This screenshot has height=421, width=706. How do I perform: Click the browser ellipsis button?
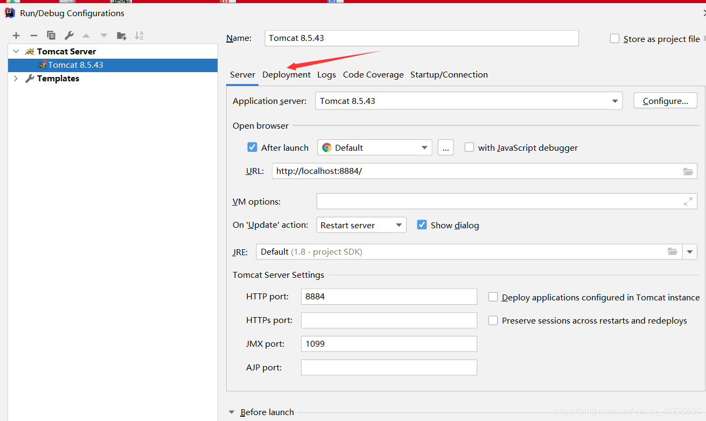(x=445, y=148)
